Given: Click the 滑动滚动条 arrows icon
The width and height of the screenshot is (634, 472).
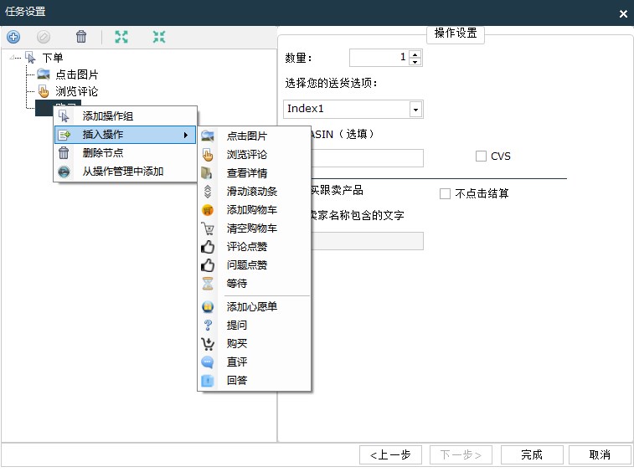Looking at the screenshot, I should (208, 191).
